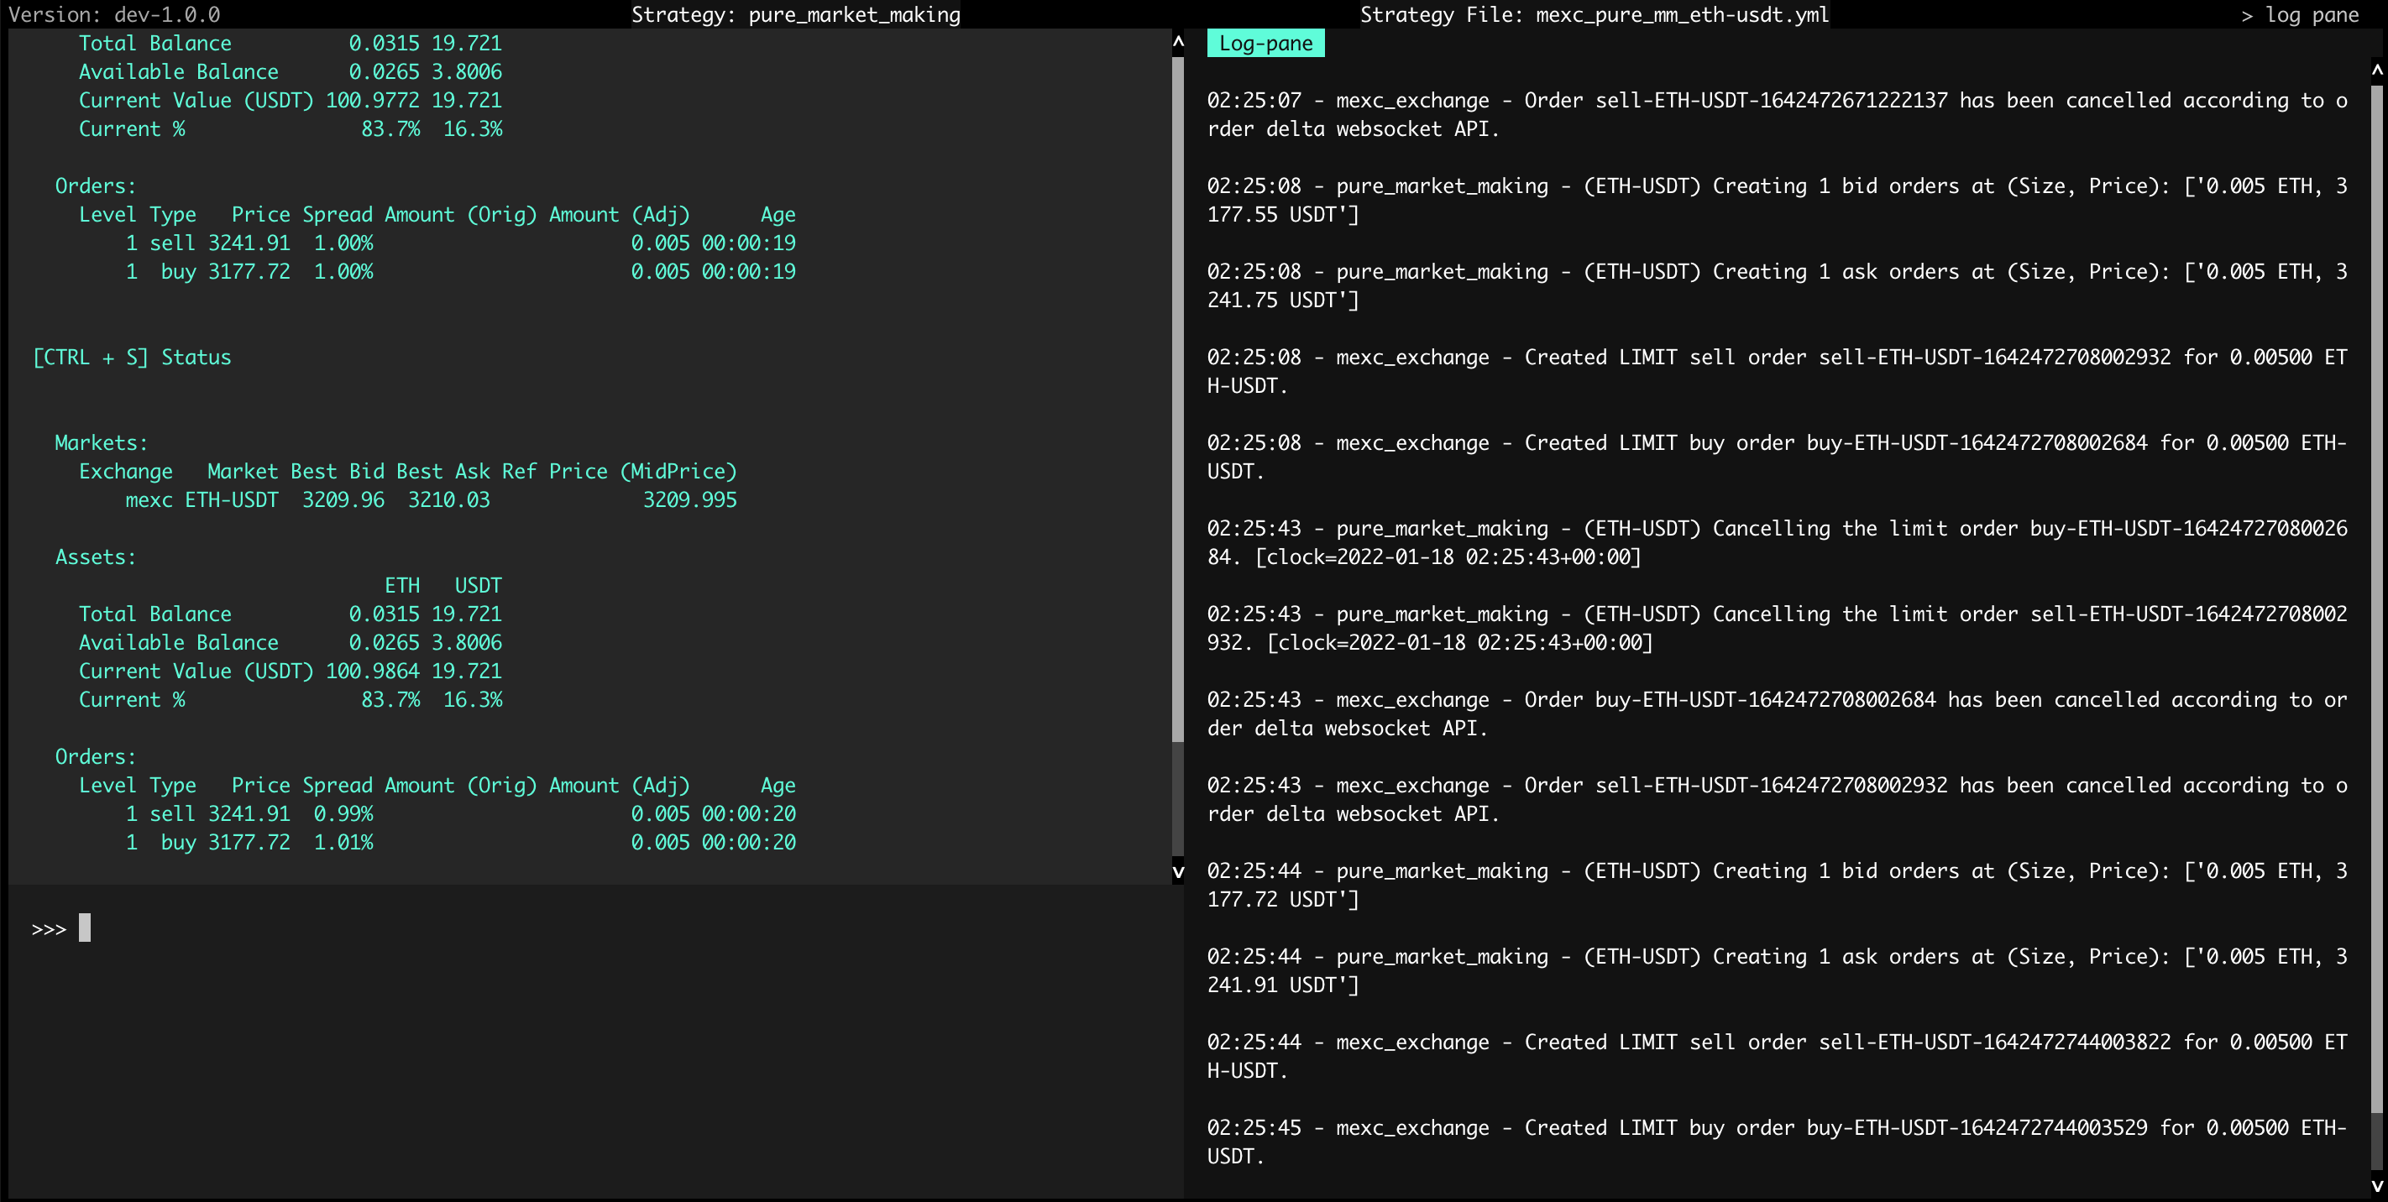2388x1202 pixels.
Task: Click 02:25:45 log entry for buy order 1642472744003529
Action: click(x=1777, y=1142)
